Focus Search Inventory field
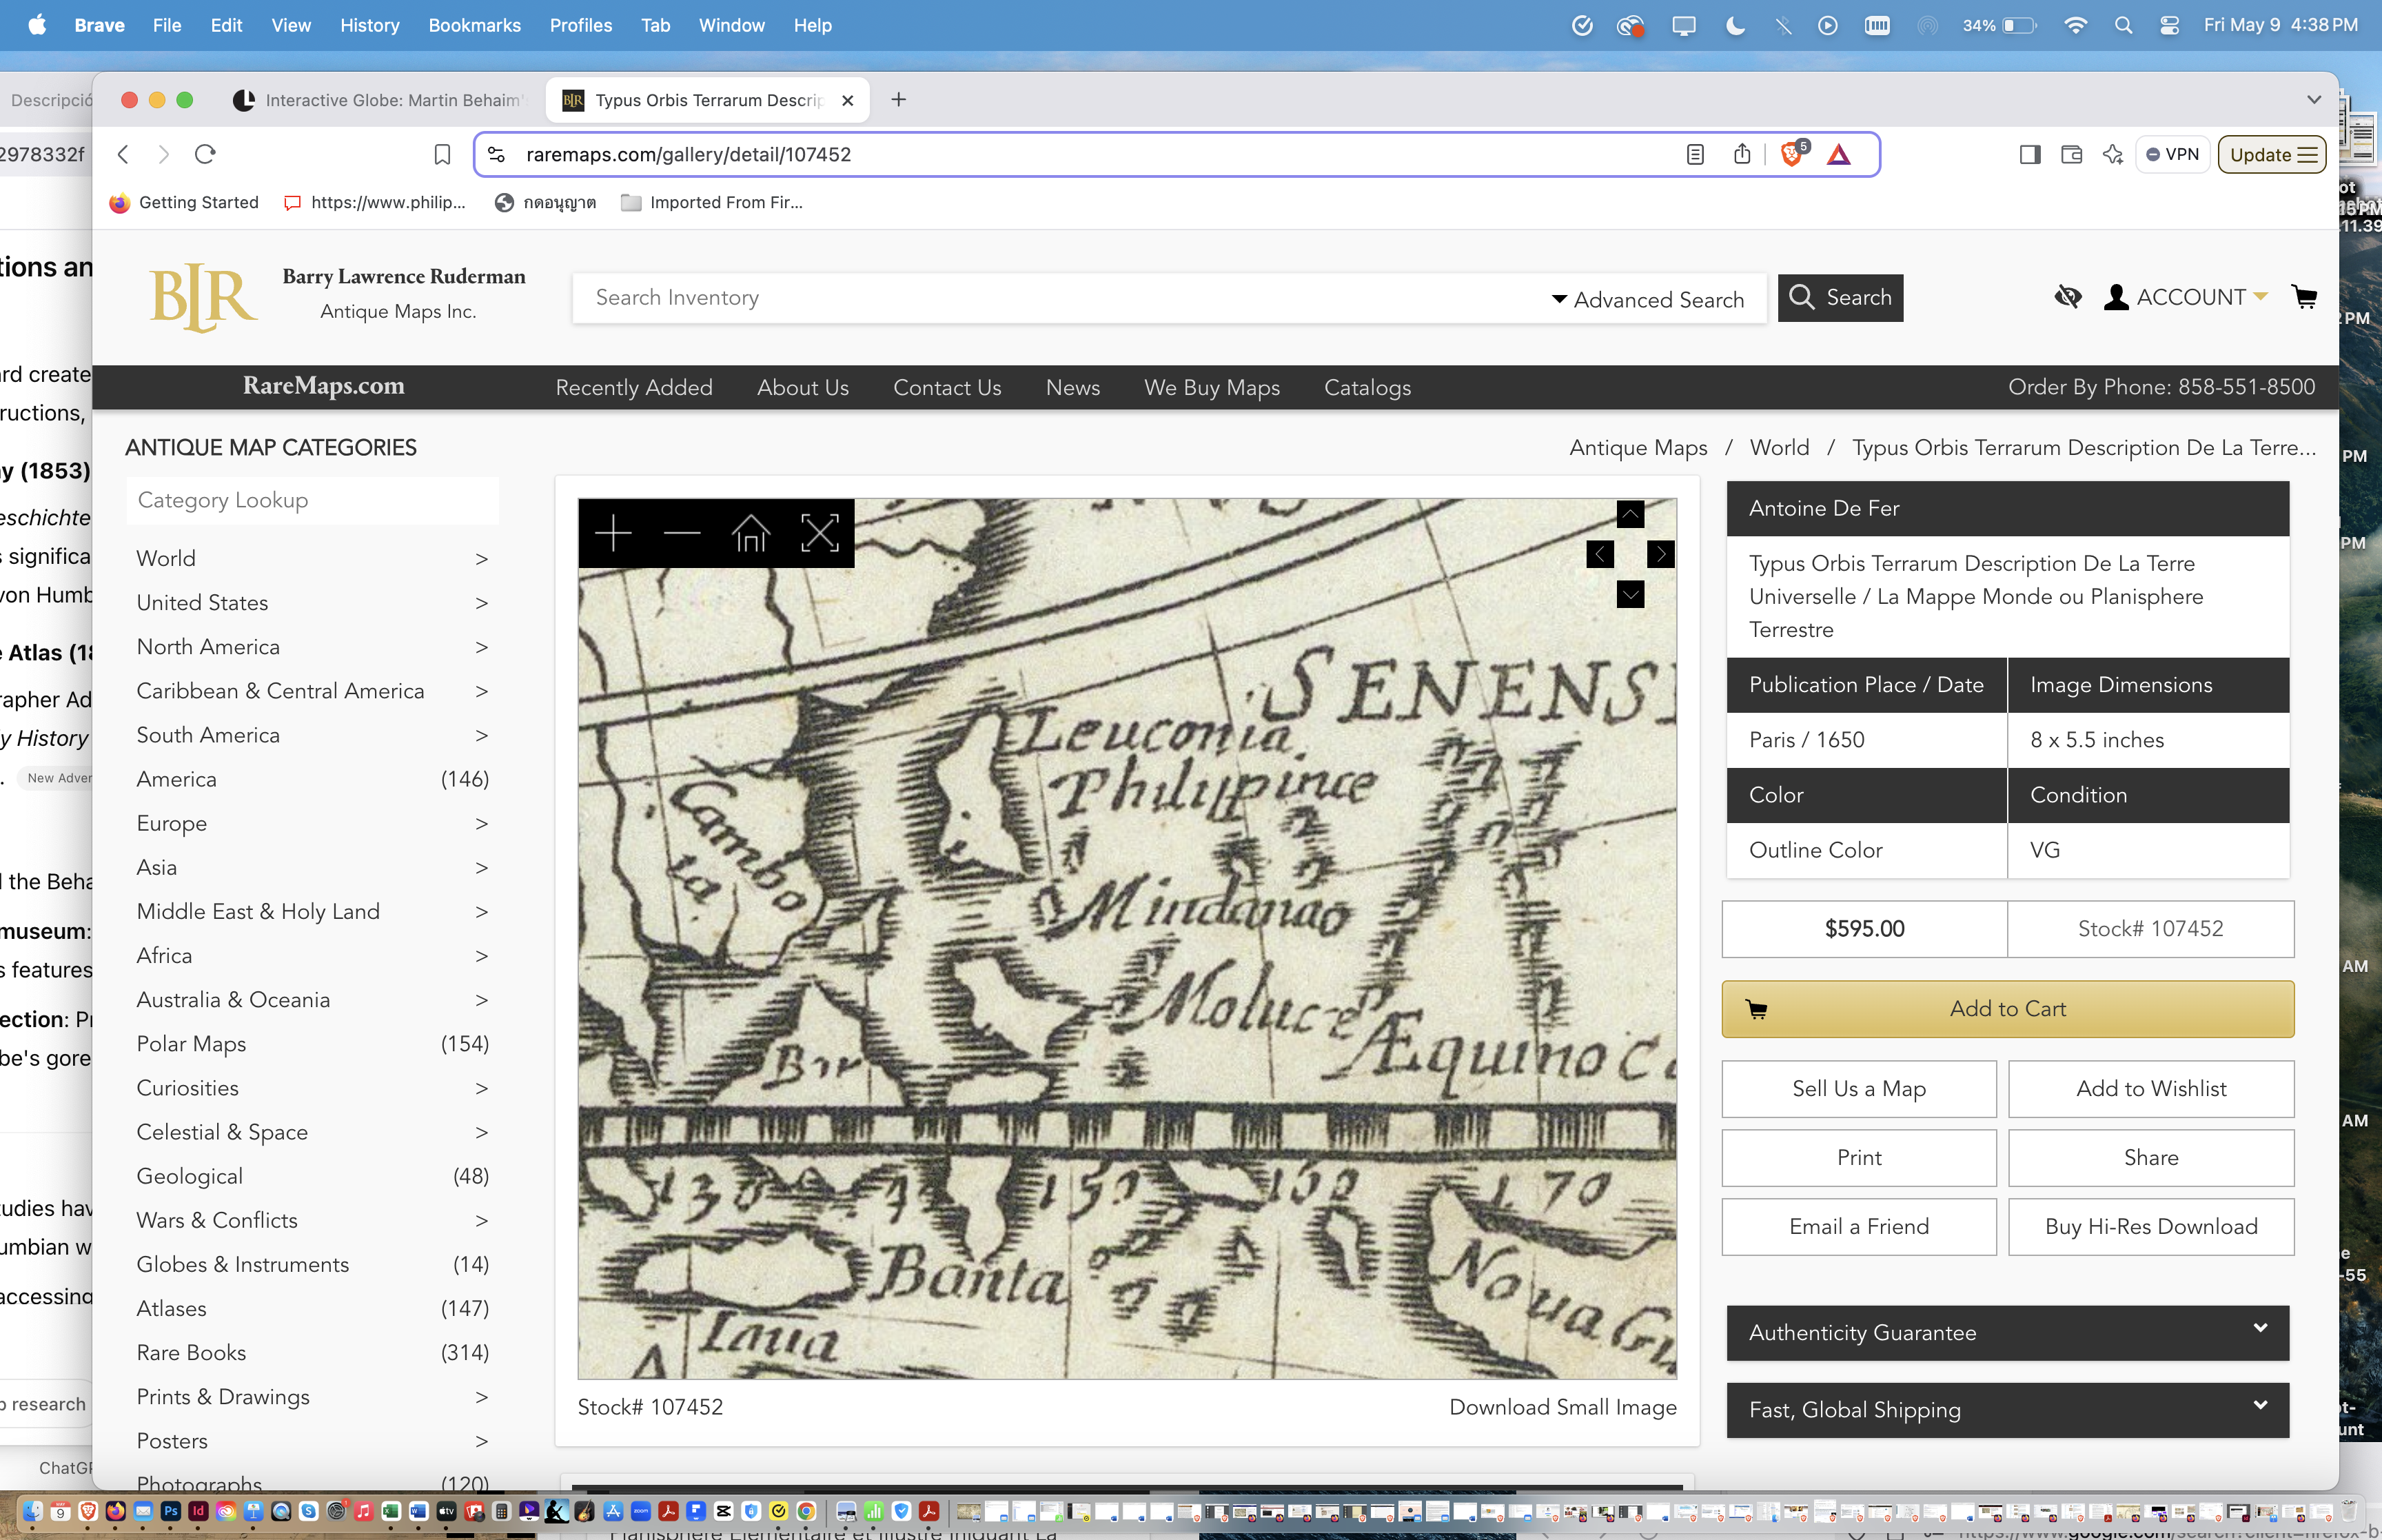This screenshot has width=2382, height=1540. [1059, 298]
